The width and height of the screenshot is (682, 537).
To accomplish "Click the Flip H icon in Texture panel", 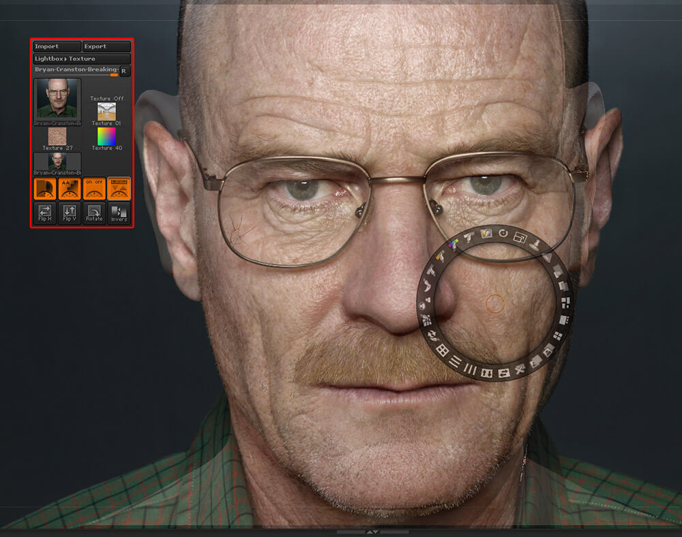I will click(x=45, y=213).
